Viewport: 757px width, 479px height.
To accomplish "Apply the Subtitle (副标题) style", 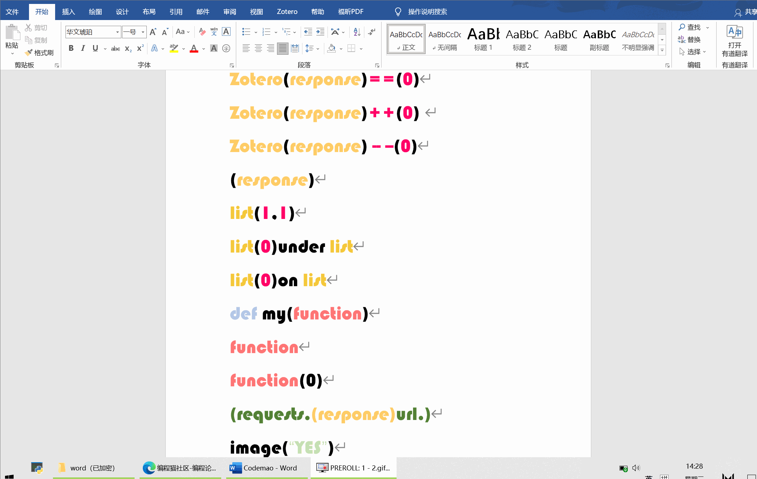I will tap(600, 39).
